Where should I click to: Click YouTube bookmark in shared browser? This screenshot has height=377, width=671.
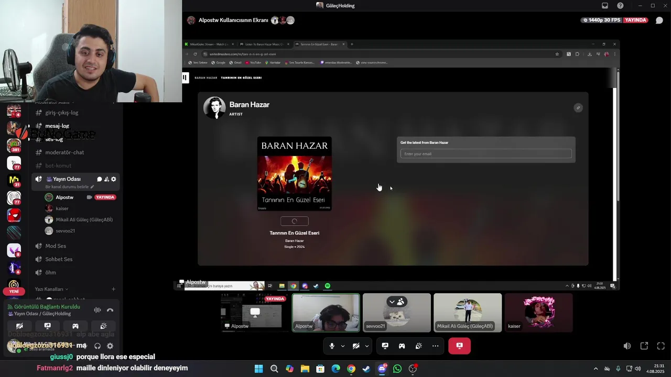[253, 62]
